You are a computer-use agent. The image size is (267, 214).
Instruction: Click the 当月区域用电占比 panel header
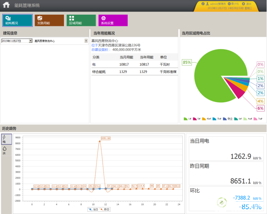pos(196,33)
